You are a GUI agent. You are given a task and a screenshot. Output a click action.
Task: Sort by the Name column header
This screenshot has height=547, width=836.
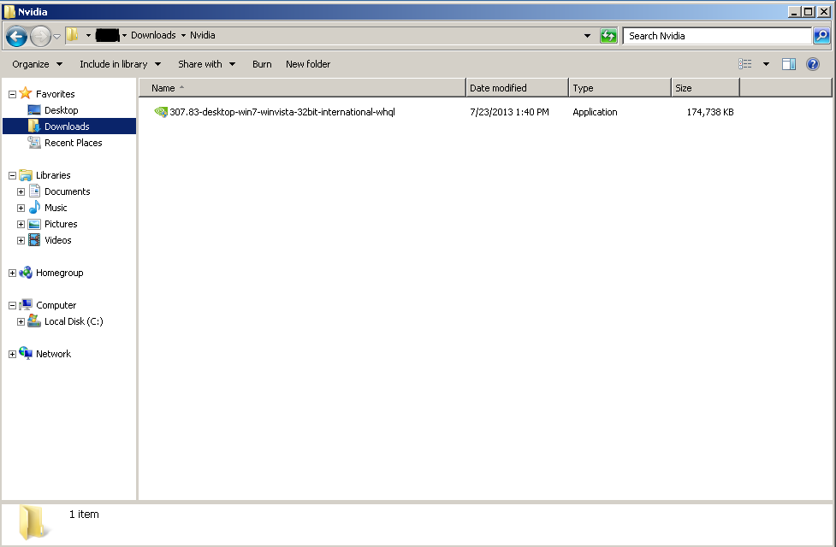click(302, 88)
